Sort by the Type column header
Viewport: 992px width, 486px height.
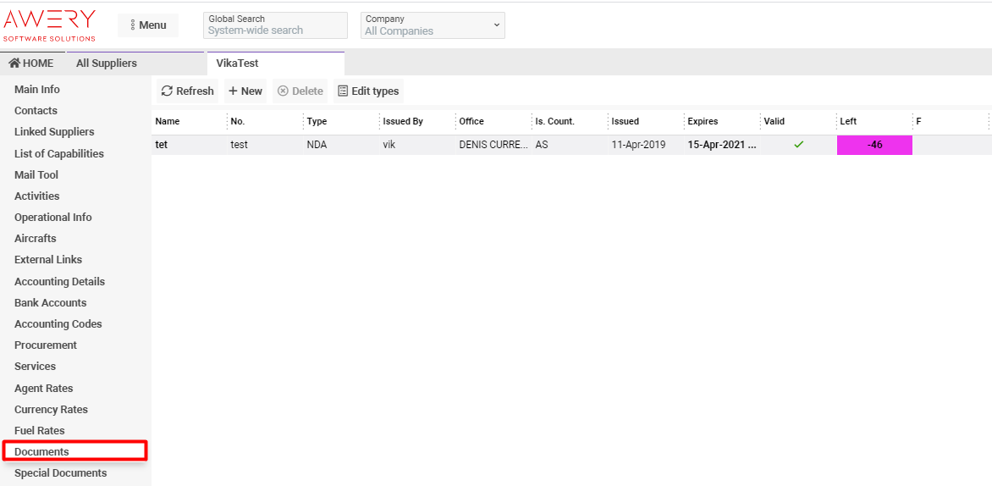click(317, 122)
